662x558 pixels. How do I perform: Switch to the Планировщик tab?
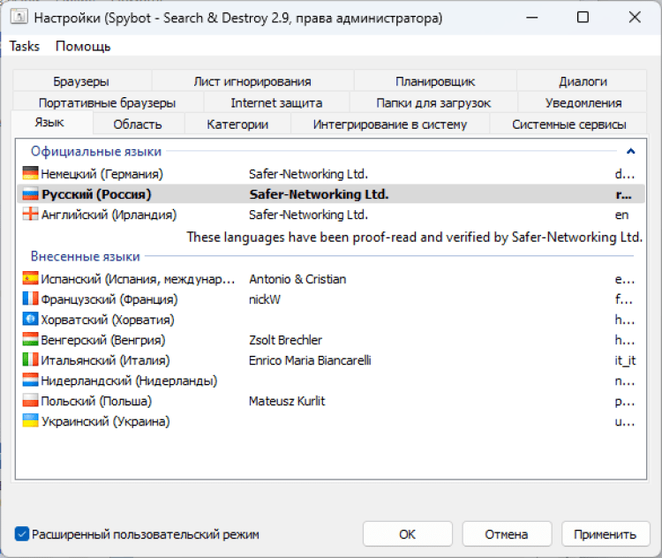(435, 81)
